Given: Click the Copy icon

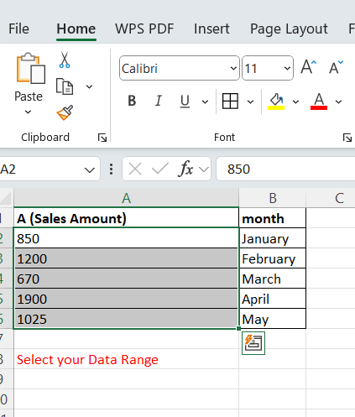Looking at the screenshot, I should [x=65, y=86].
